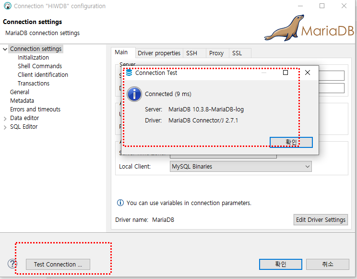
Task: Click the 취소 cancel button
Action: (327, 264)
